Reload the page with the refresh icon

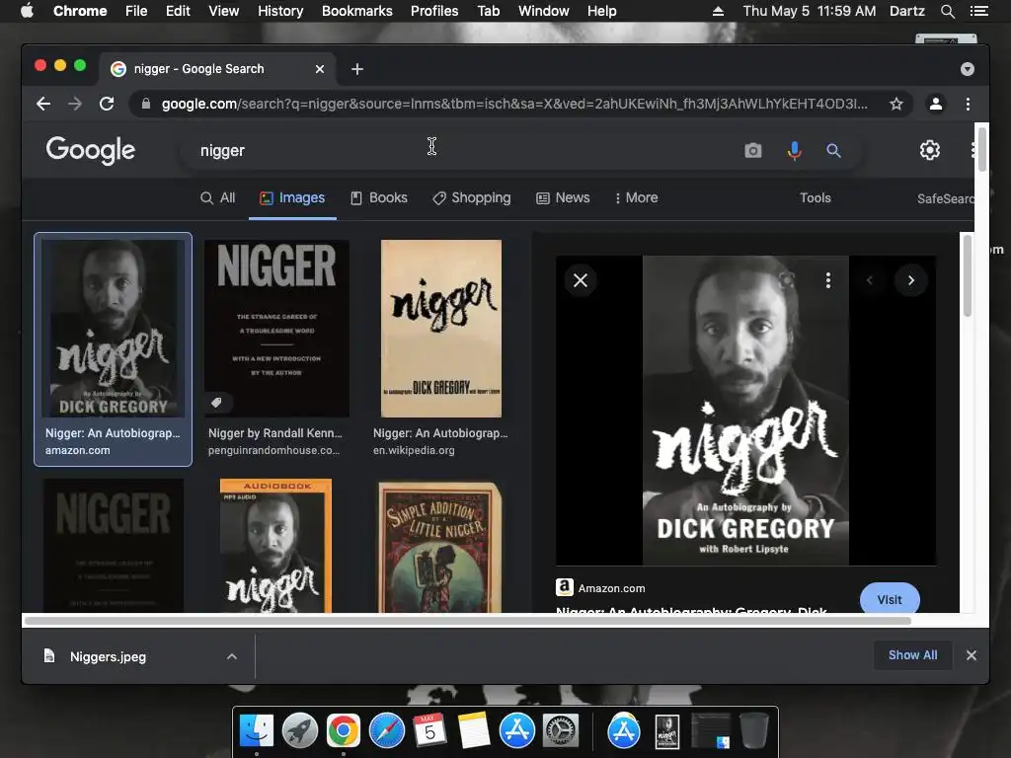pos(107,104)
